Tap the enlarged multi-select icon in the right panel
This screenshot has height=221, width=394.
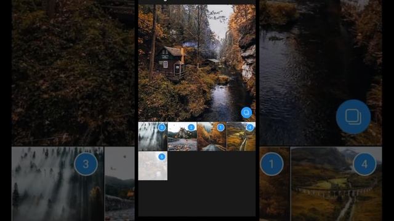coord(353,117)
